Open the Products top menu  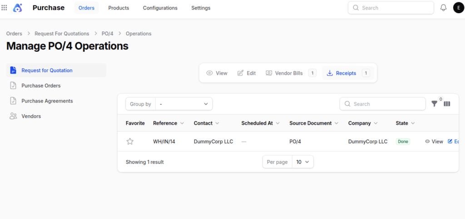pyautogui.click(x=119, y=8)
